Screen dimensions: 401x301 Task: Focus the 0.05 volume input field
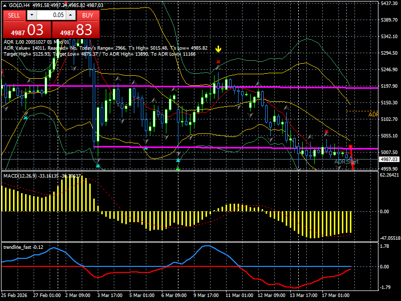(51, 15)
